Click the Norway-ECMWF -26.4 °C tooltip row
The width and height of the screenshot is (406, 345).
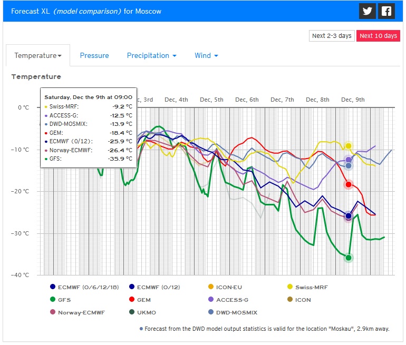click(x=88, y=150)
